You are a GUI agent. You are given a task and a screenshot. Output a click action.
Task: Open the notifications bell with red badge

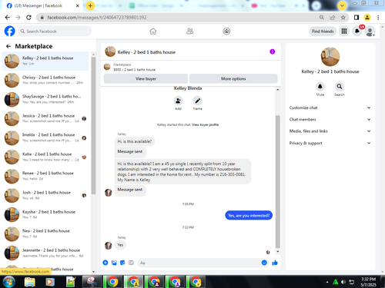[x=357, y=31]
